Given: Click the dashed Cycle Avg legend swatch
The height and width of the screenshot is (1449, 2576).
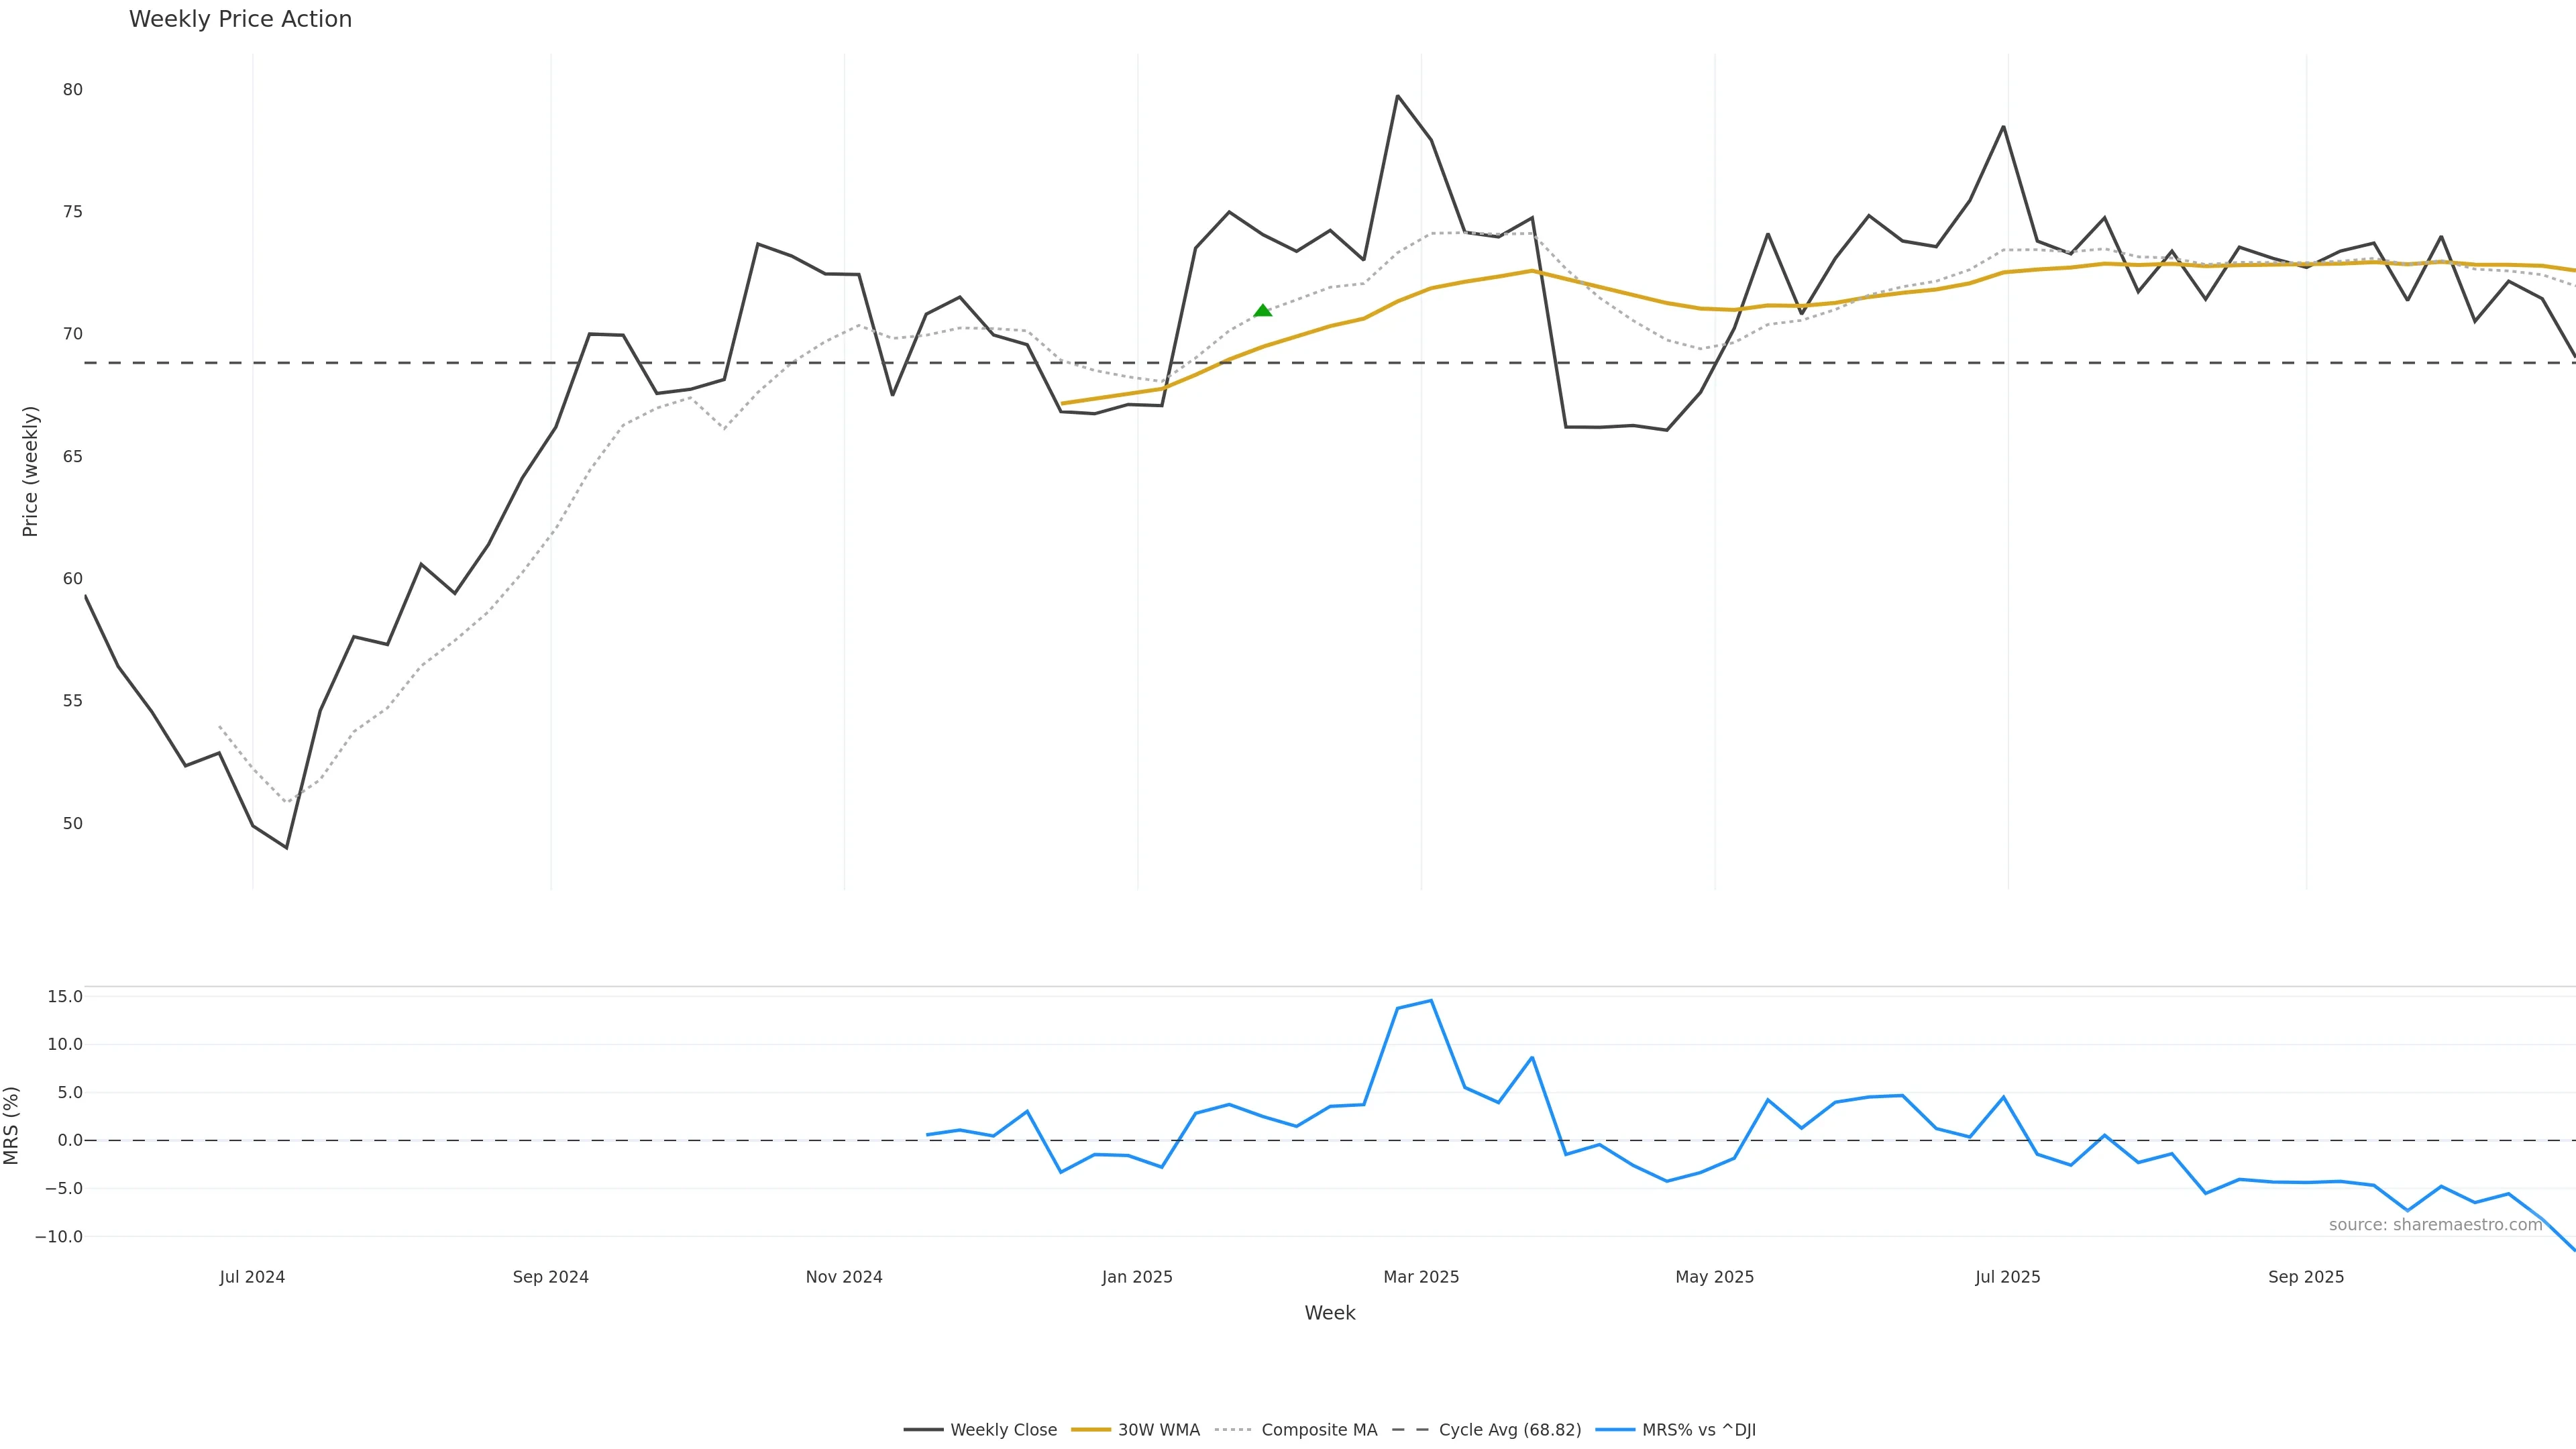Looking at the screenshot, I should (x=1411, y=1430).
